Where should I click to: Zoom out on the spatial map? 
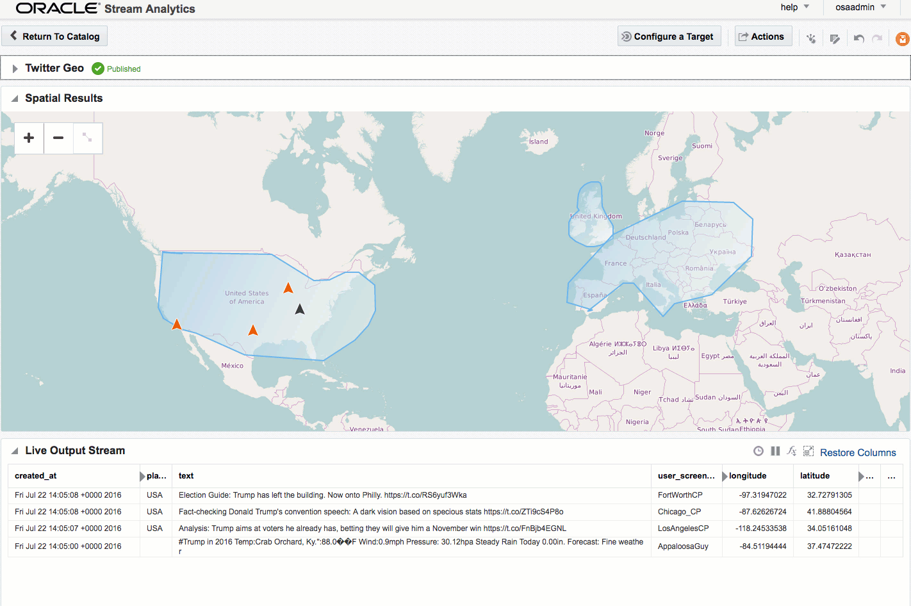tap(58, 138)
